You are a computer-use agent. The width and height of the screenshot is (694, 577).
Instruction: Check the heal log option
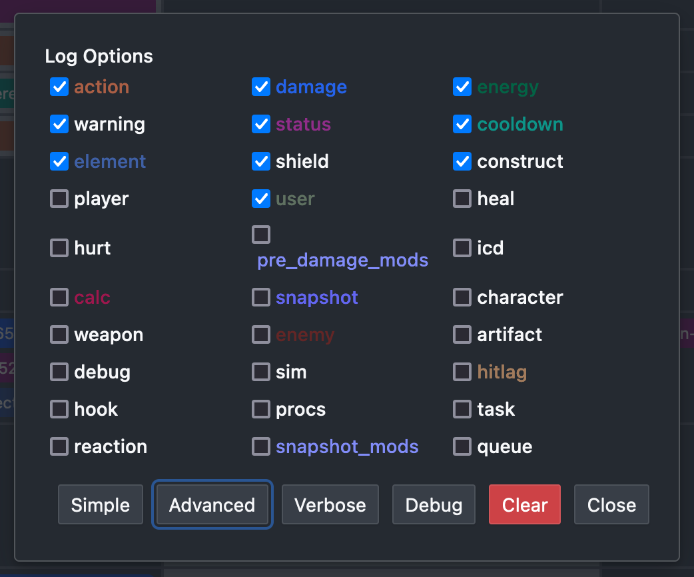pos(462,199)
